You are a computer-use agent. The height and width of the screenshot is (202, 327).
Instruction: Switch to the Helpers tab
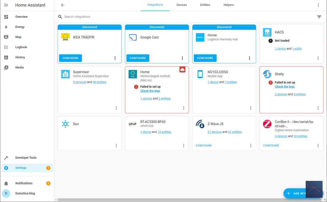click(228, 5)
